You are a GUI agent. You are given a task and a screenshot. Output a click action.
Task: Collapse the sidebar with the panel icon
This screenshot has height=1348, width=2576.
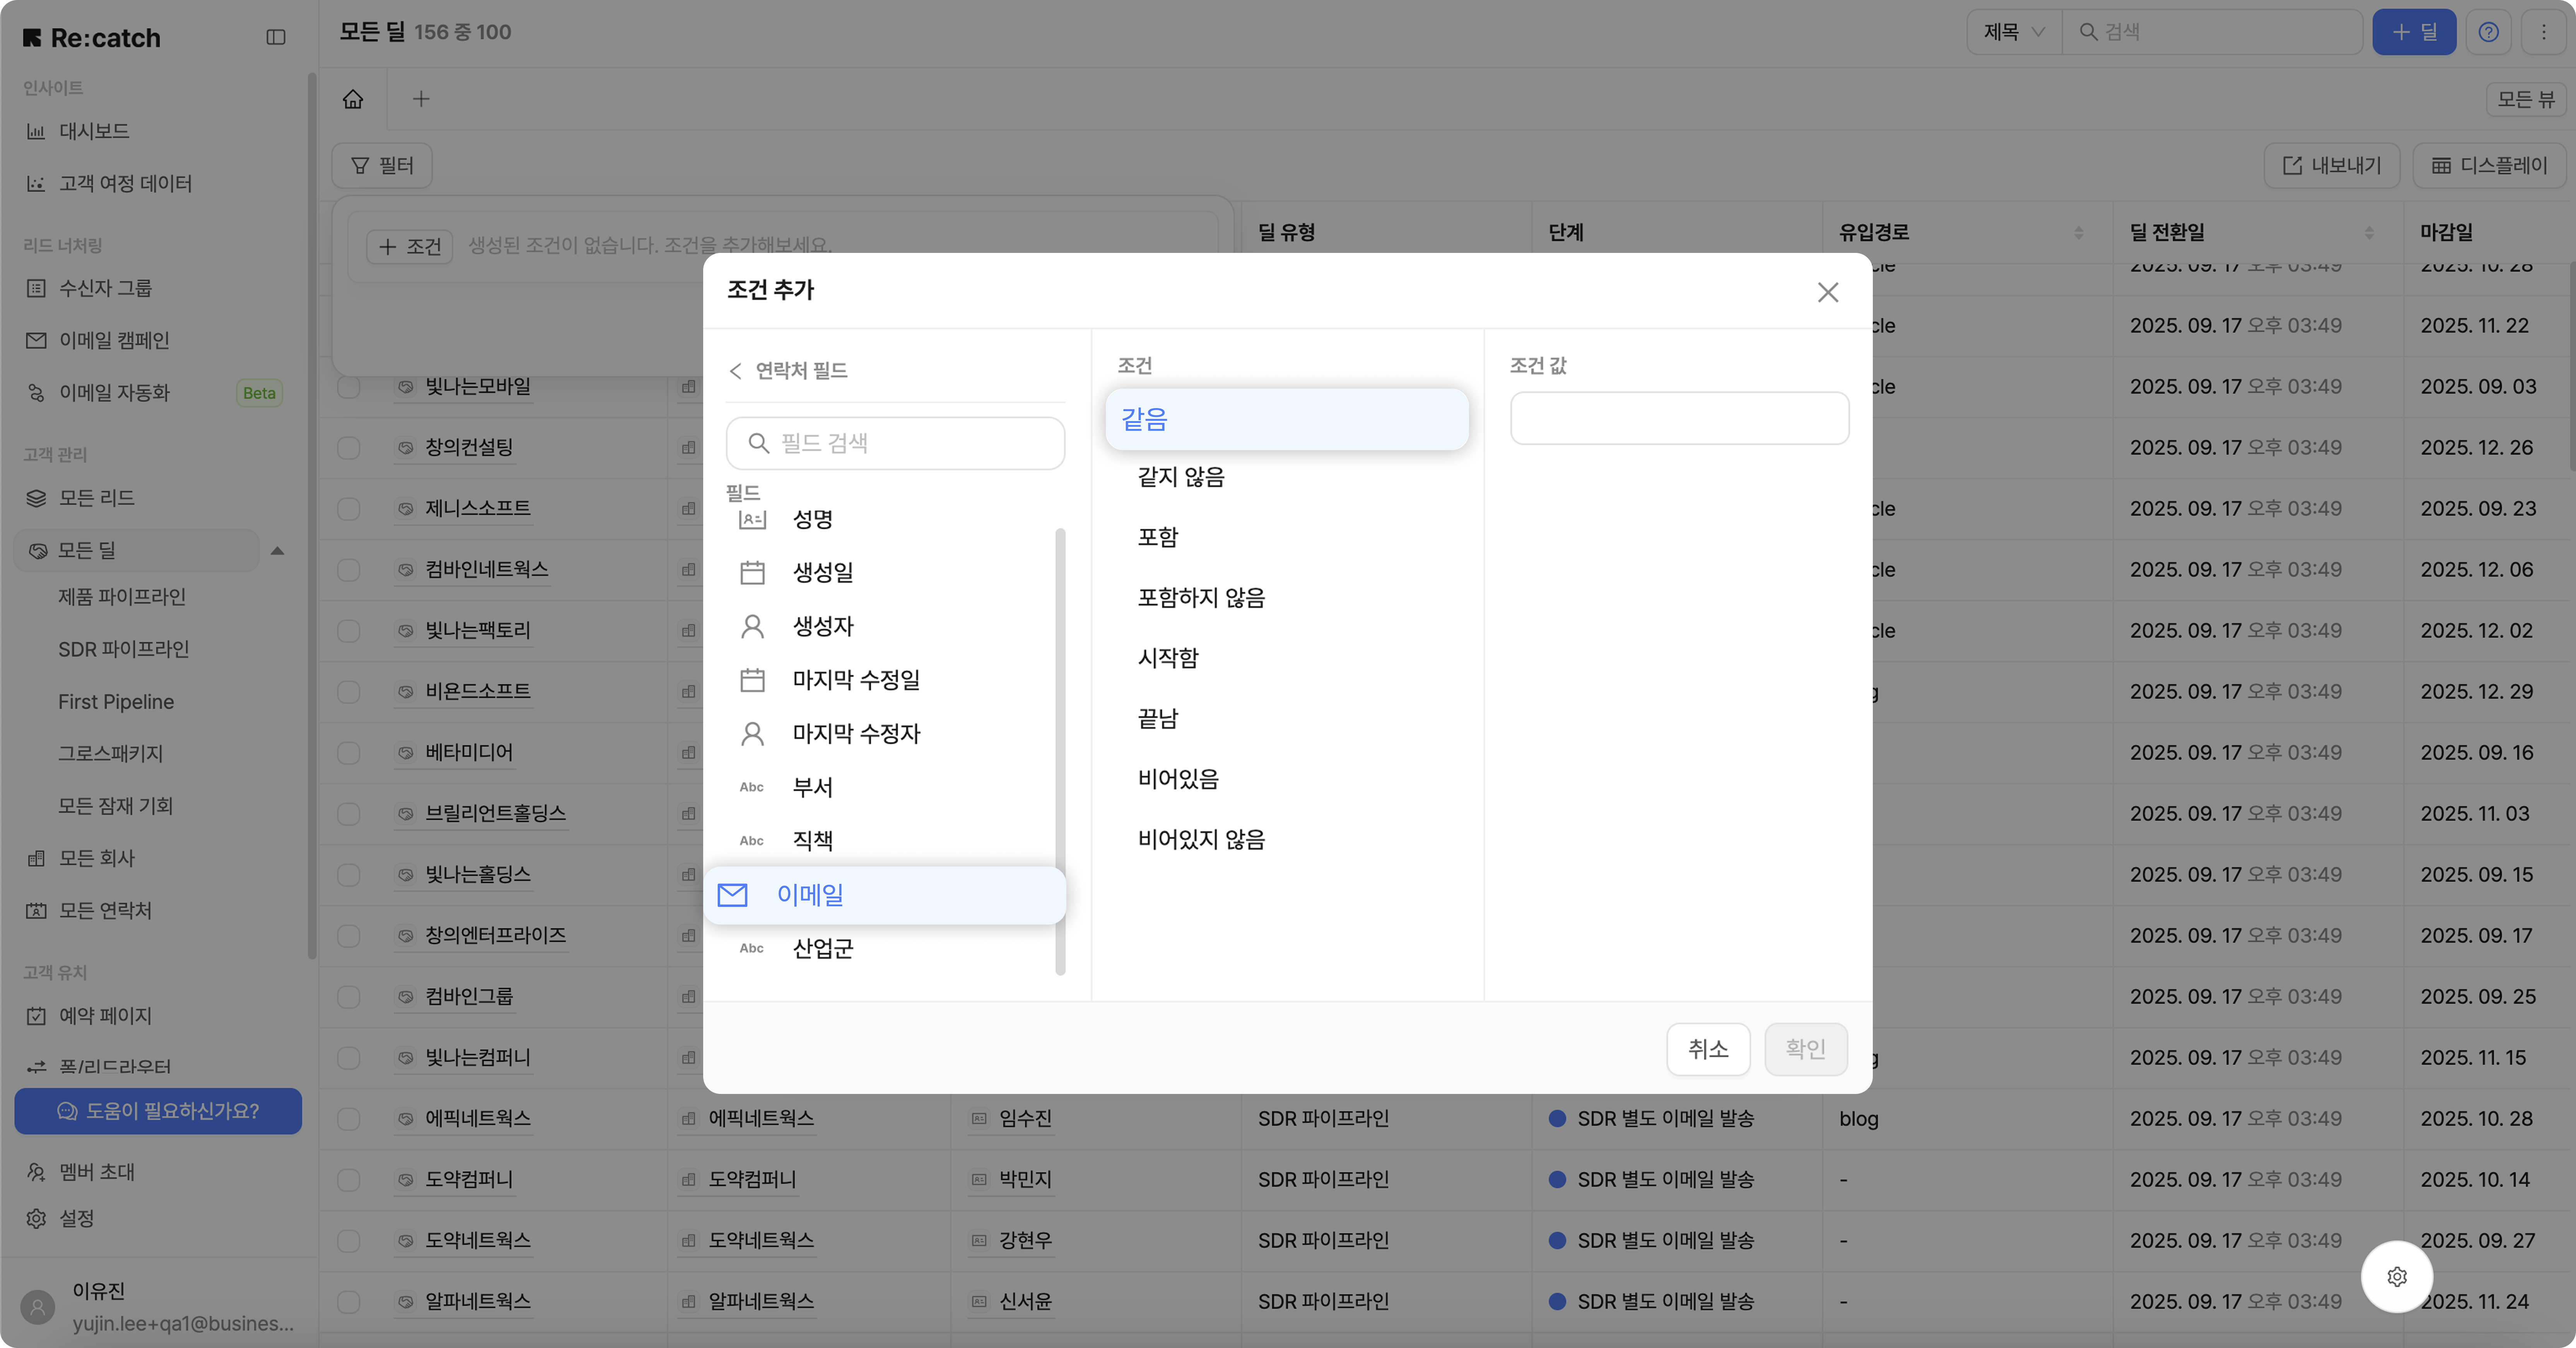276,38
